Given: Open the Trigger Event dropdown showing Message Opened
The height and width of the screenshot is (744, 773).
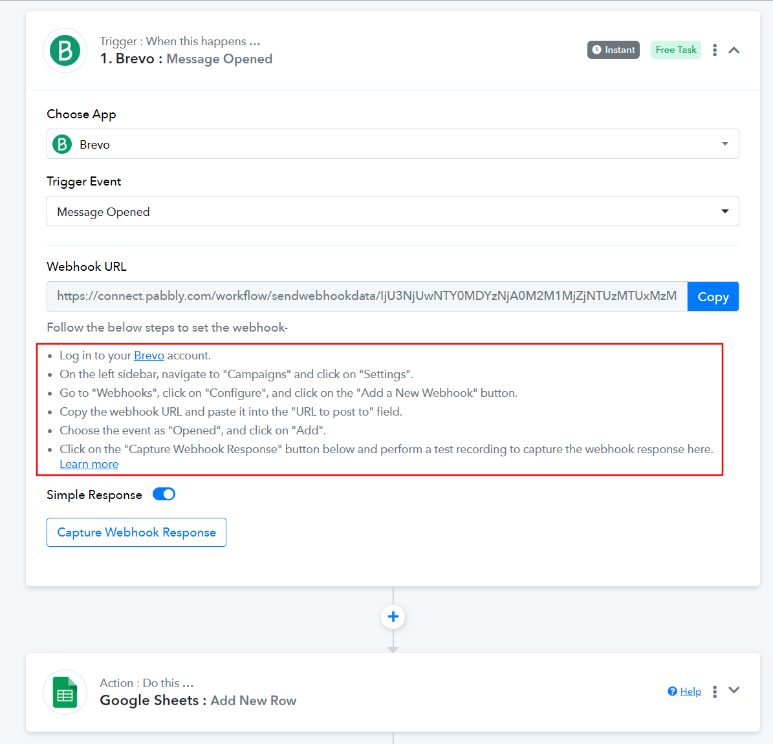Looking at the screenshot, I should pyautogui.click(x=393, y=211).
